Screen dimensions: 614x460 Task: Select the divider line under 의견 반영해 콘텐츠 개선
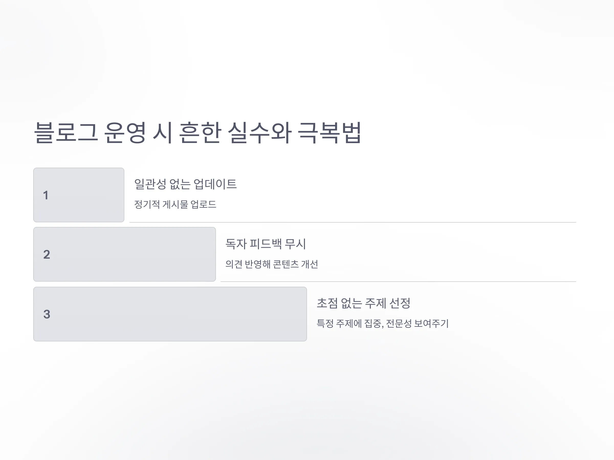coord(398,282)
